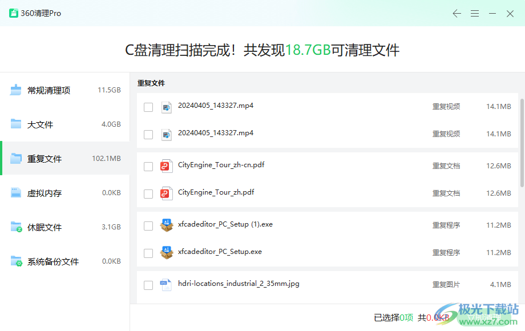Click the 360清理Pro app logo
The width and height of the screenshot is (525, 331).
[14, 13]
